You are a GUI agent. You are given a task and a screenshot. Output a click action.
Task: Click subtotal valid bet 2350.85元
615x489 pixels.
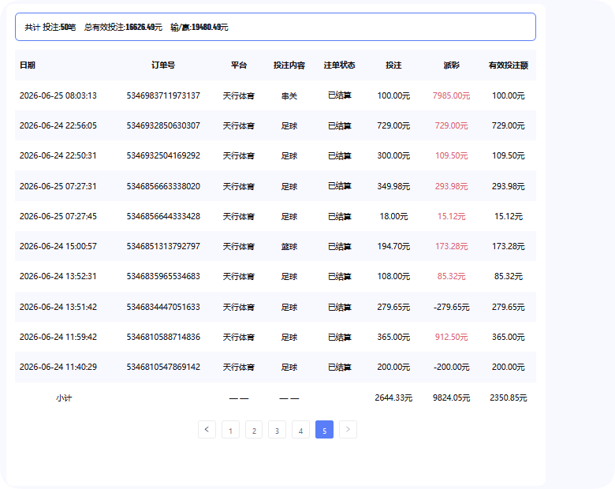coord(509,398)
